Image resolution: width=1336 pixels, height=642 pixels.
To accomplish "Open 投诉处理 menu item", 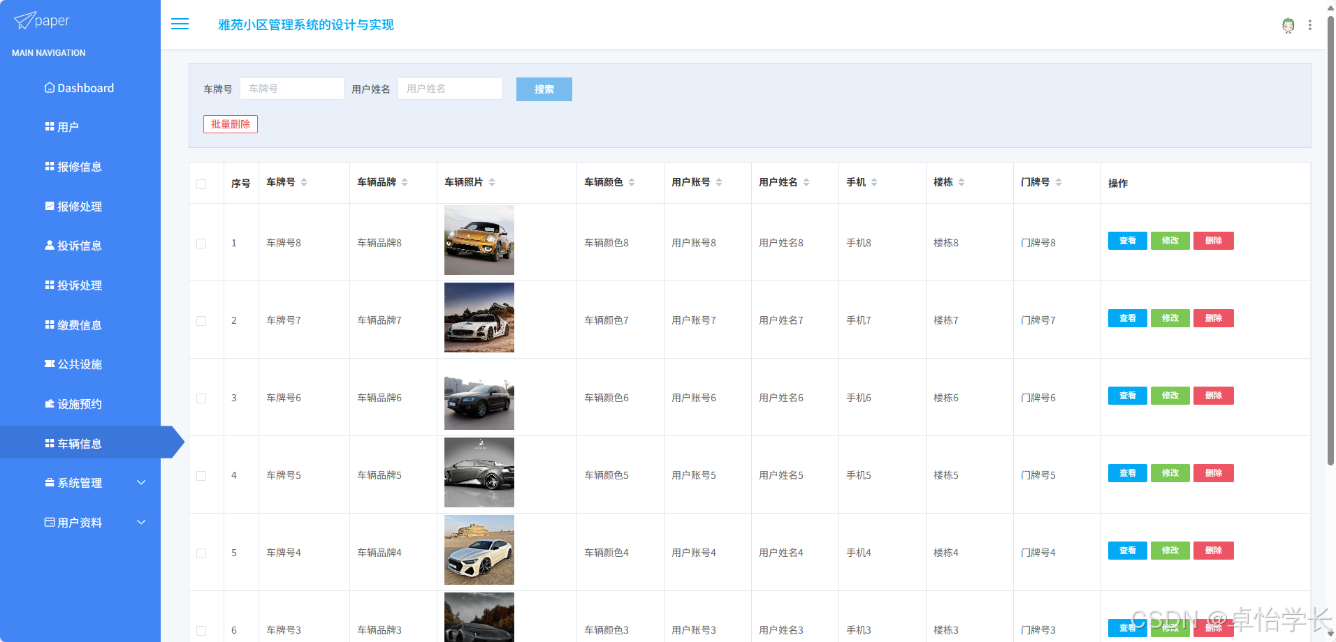I will pyautogui.click(x=80, y=285).
